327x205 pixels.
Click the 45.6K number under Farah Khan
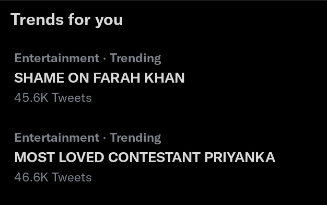[x=31, y=98]
